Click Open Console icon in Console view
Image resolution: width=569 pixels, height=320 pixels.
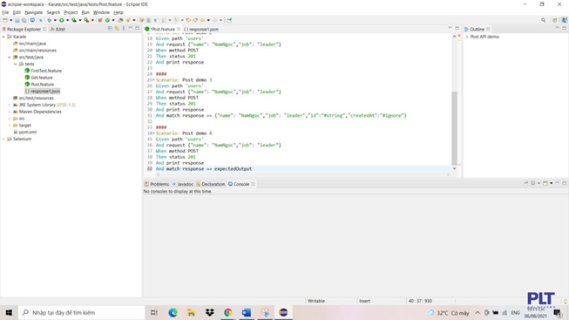click(x=545, y=183)
